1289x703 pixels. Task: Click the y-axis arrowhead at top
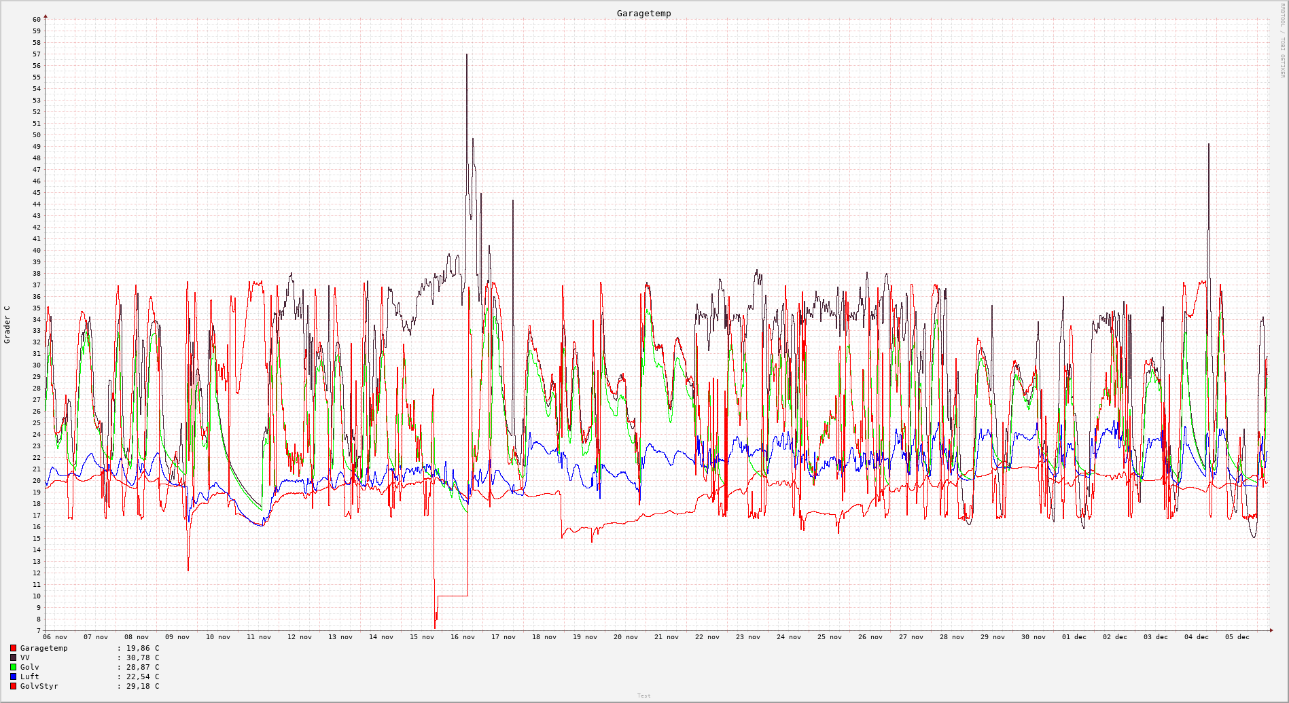[x=46, y=16]
